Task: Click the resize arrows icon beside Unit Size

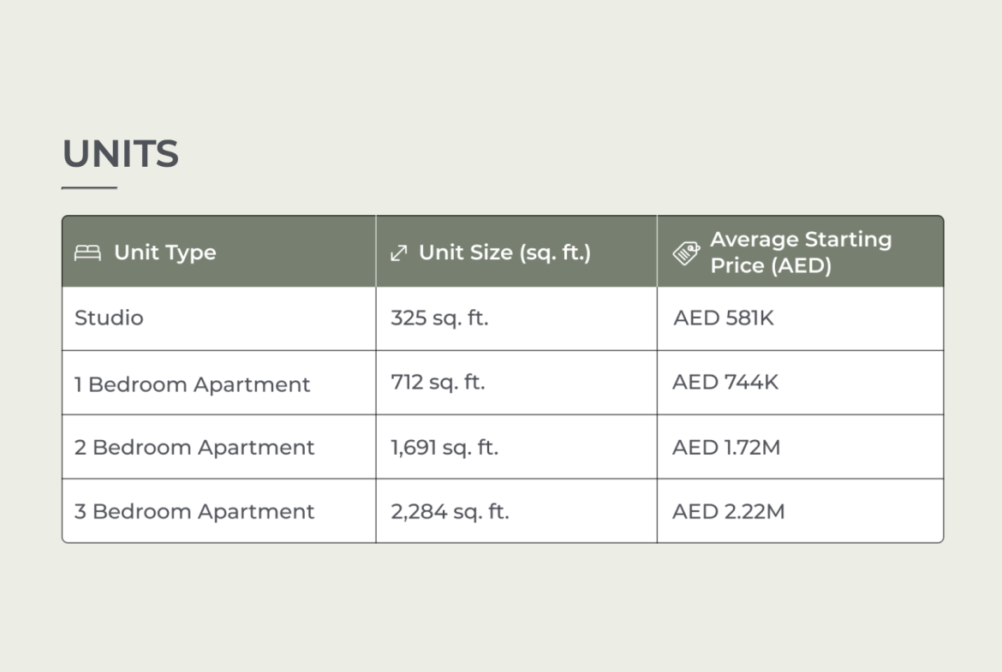Action: coord(398,253)
